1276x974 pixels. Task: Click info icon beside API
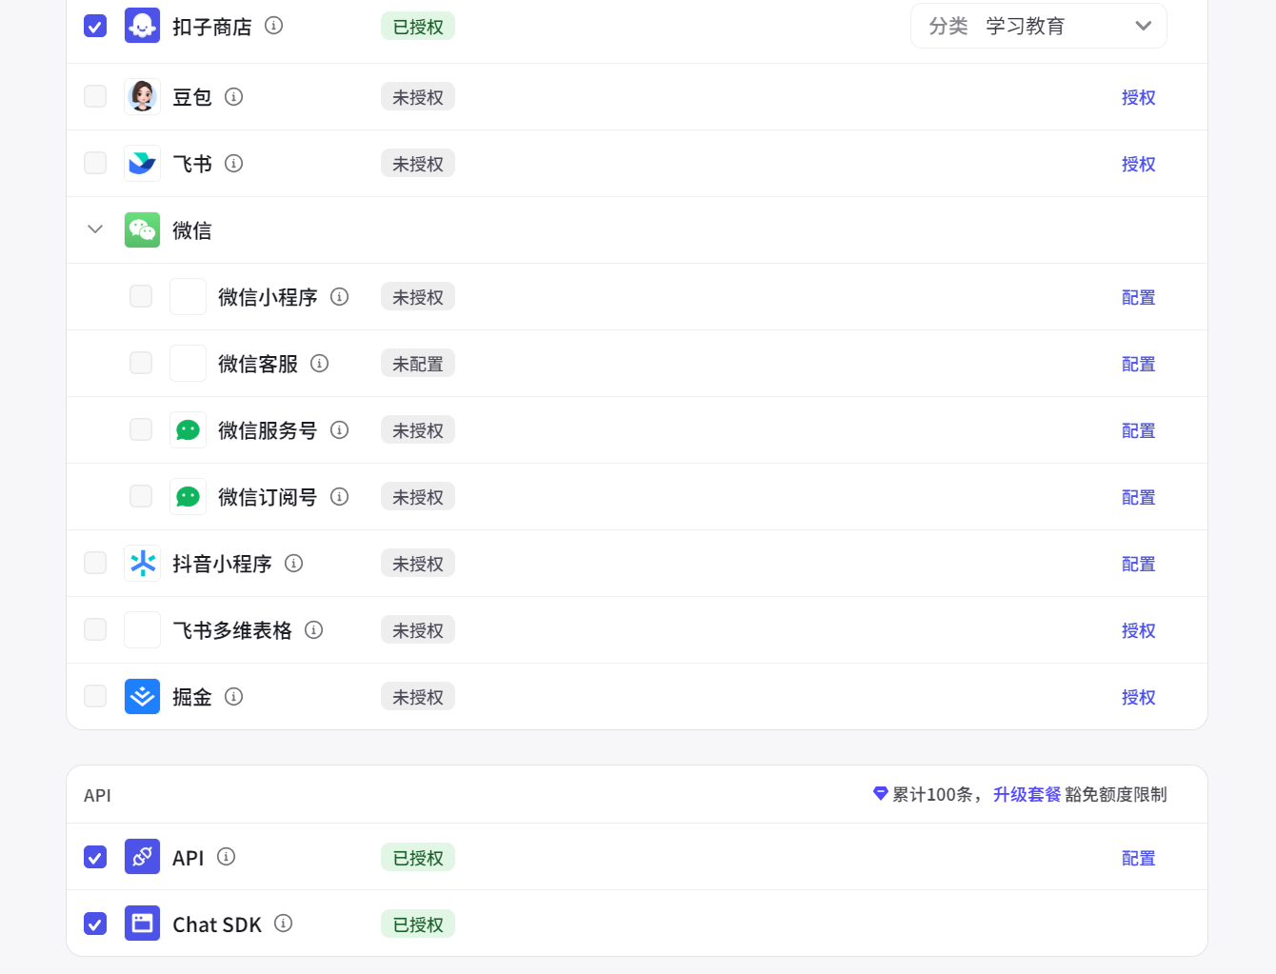[x=226, y=856]
